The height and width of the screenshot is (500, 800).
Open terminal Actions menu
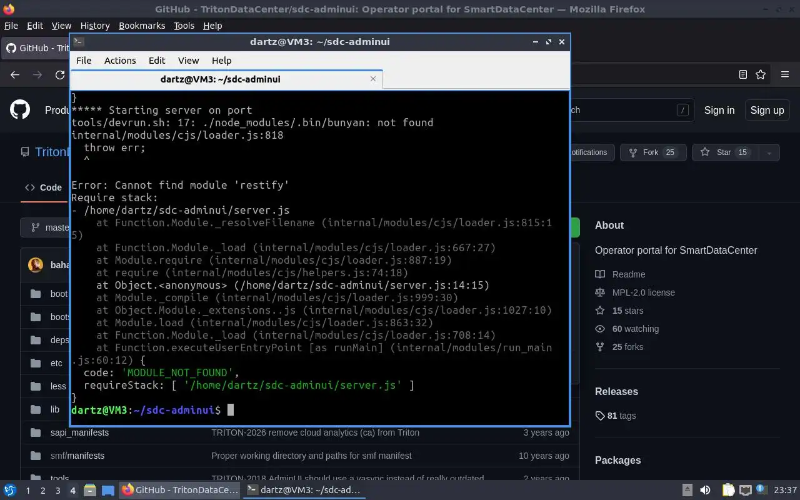120,61
